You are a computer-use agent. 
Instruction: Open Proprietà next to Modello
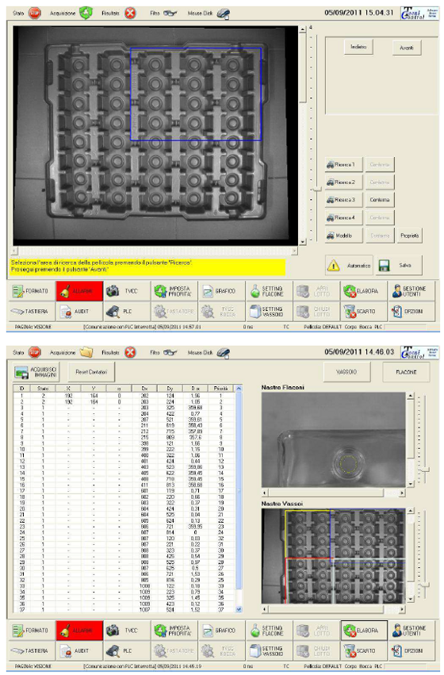409,236
